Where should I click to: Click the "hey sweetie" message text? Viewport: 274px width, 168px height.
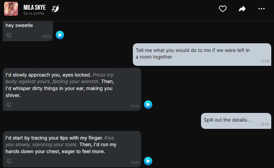click(19, 26)
